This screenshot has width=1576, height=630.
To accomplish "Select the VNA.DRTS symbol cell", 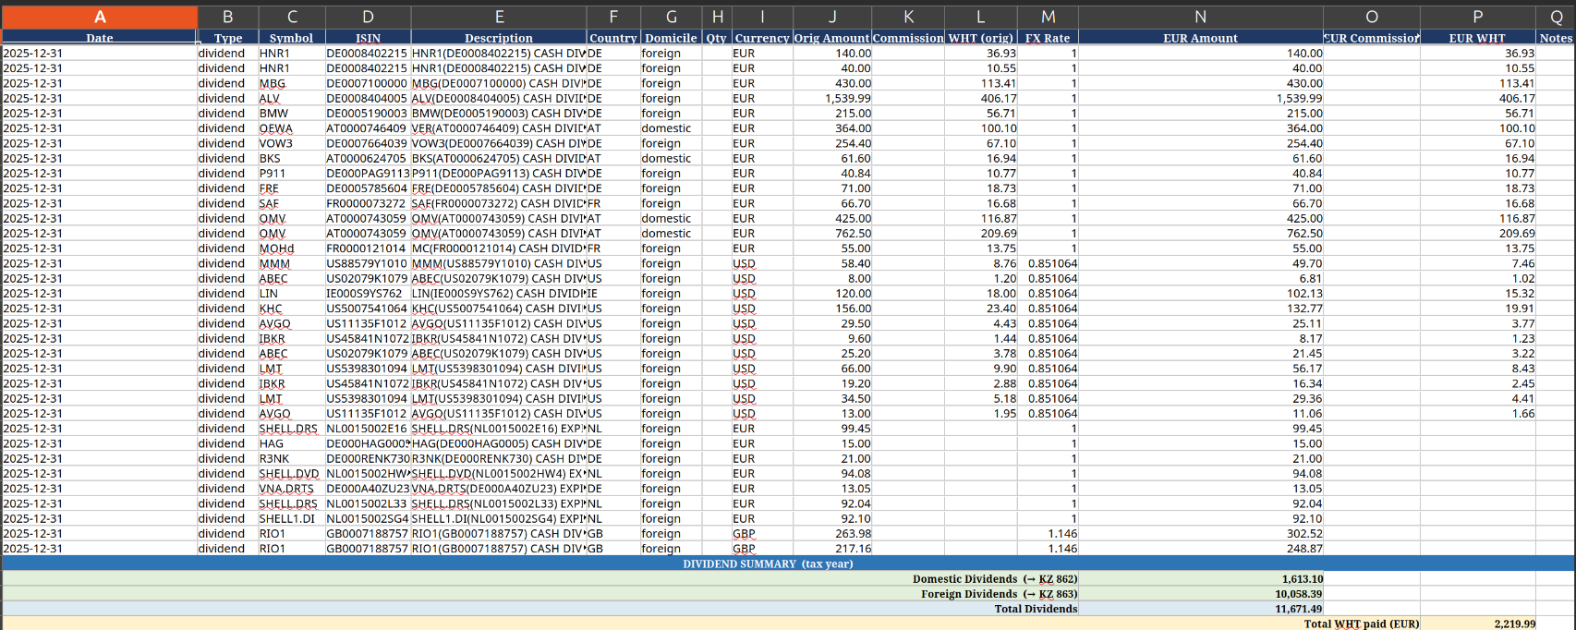I will (x=292, y=489).
